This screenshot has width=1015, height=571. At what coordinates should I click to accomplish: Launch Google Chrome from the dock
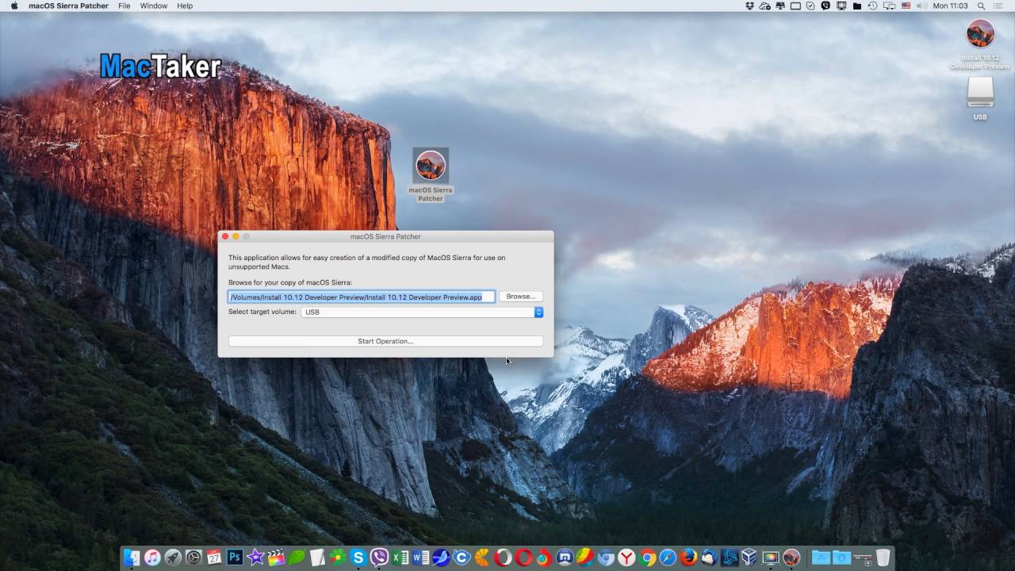pyautogui.click(x=647, y=558)
